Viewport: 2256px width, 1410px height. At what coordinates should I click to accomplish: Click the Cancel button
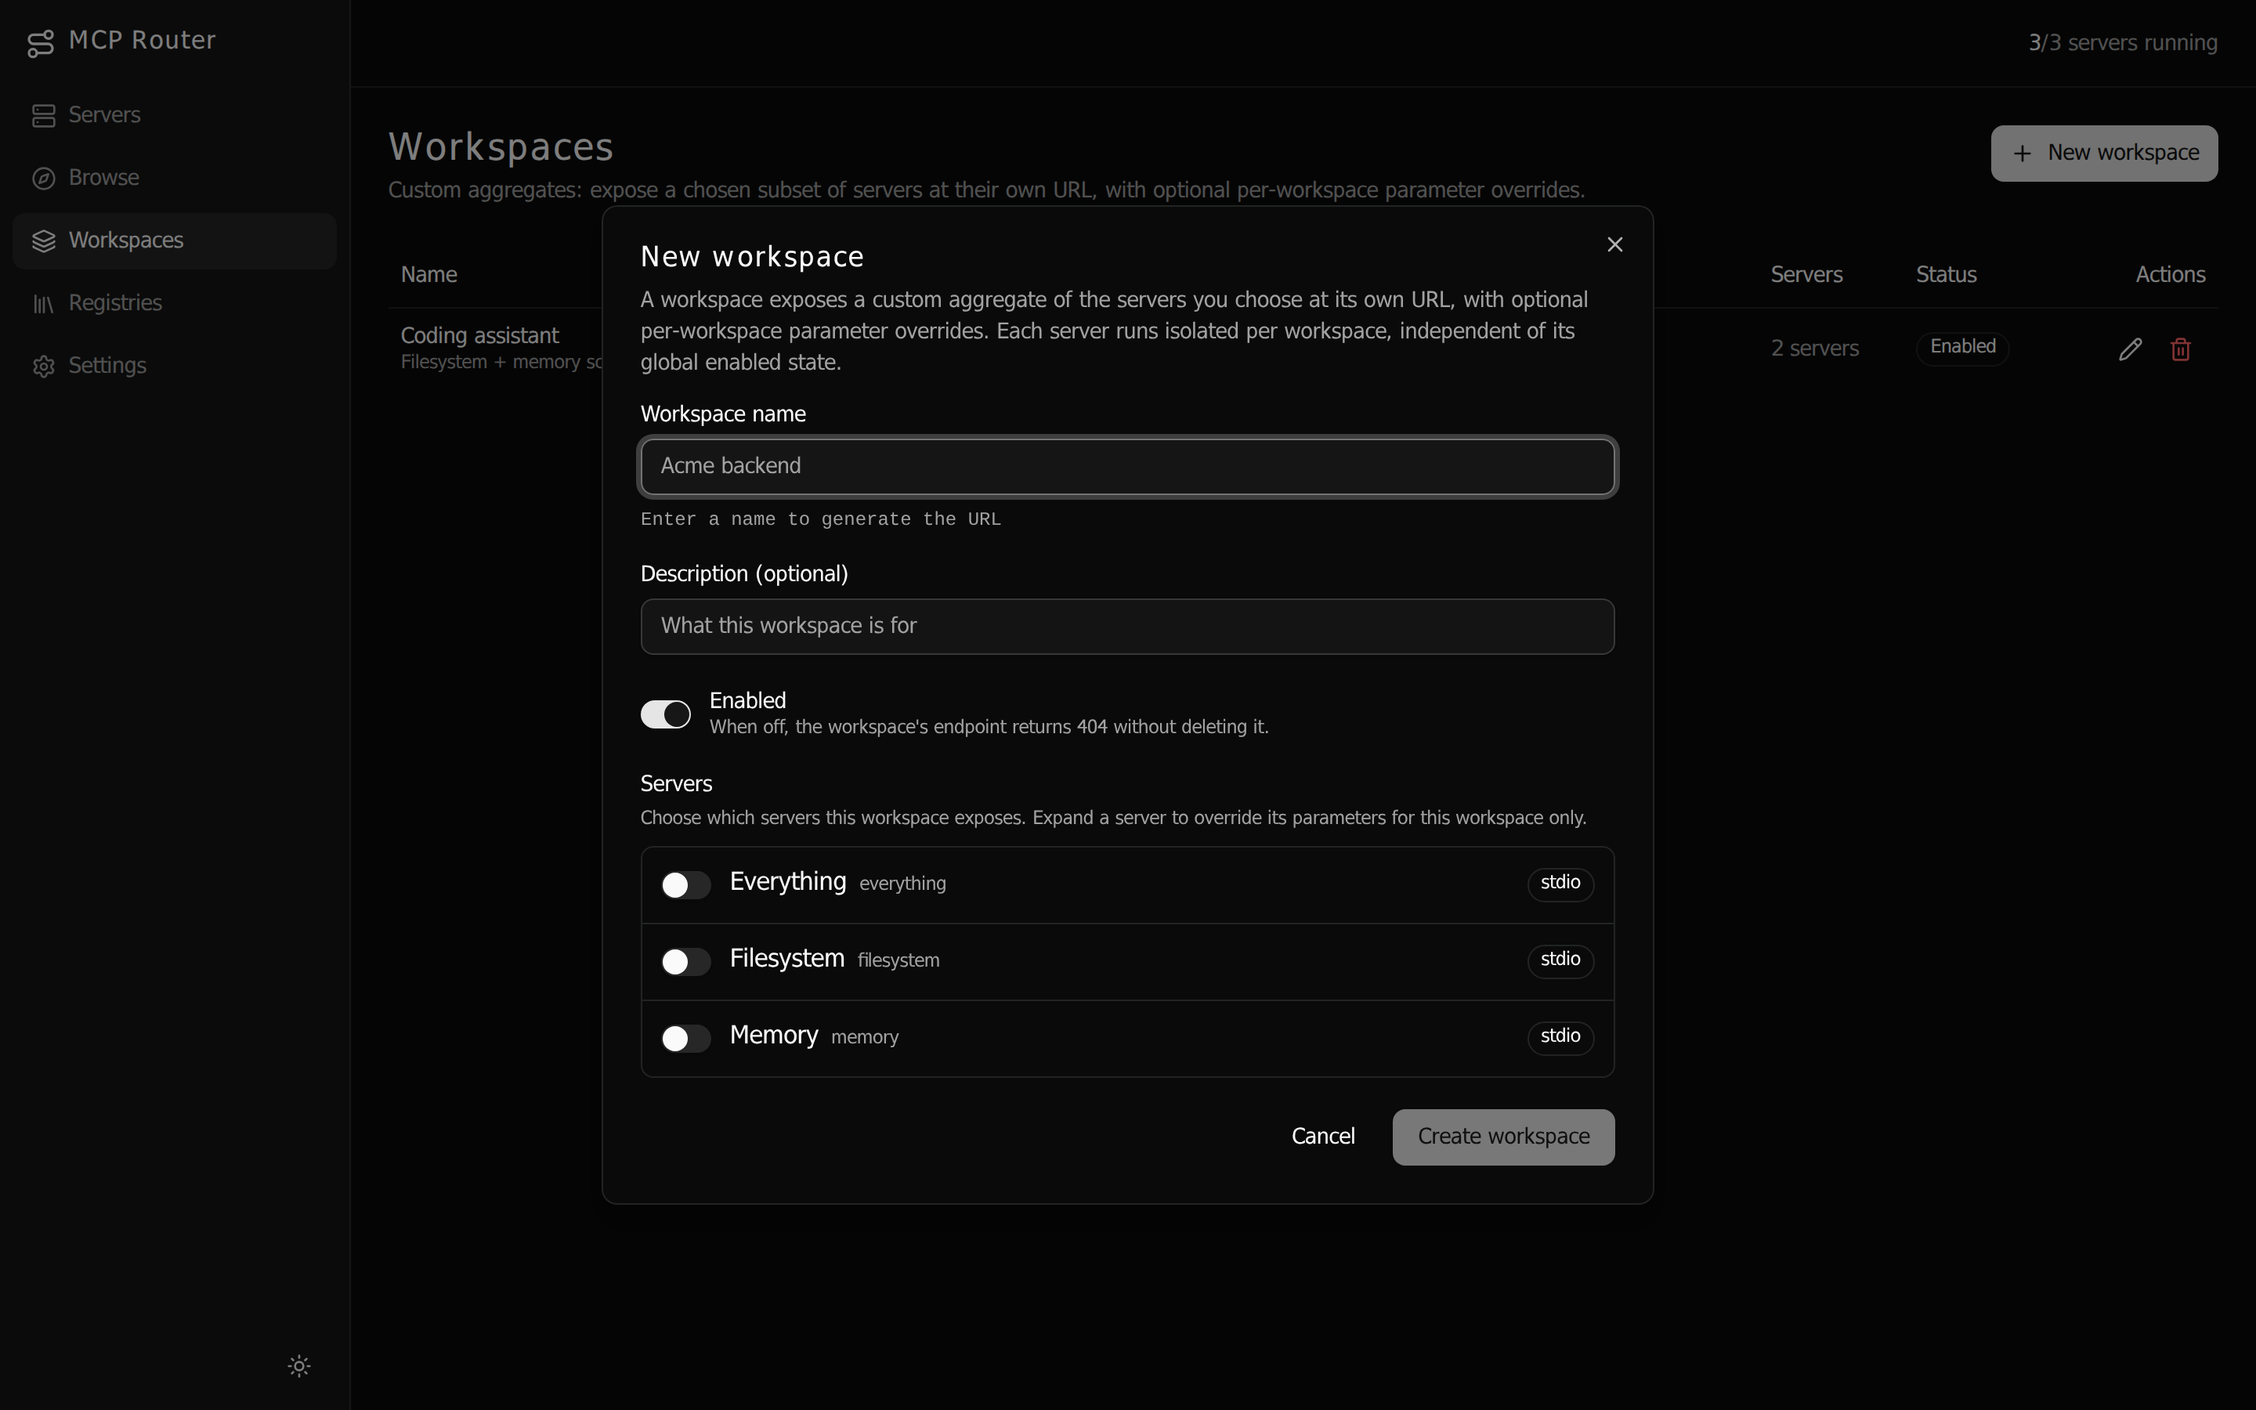[x=1323, y=1137]
